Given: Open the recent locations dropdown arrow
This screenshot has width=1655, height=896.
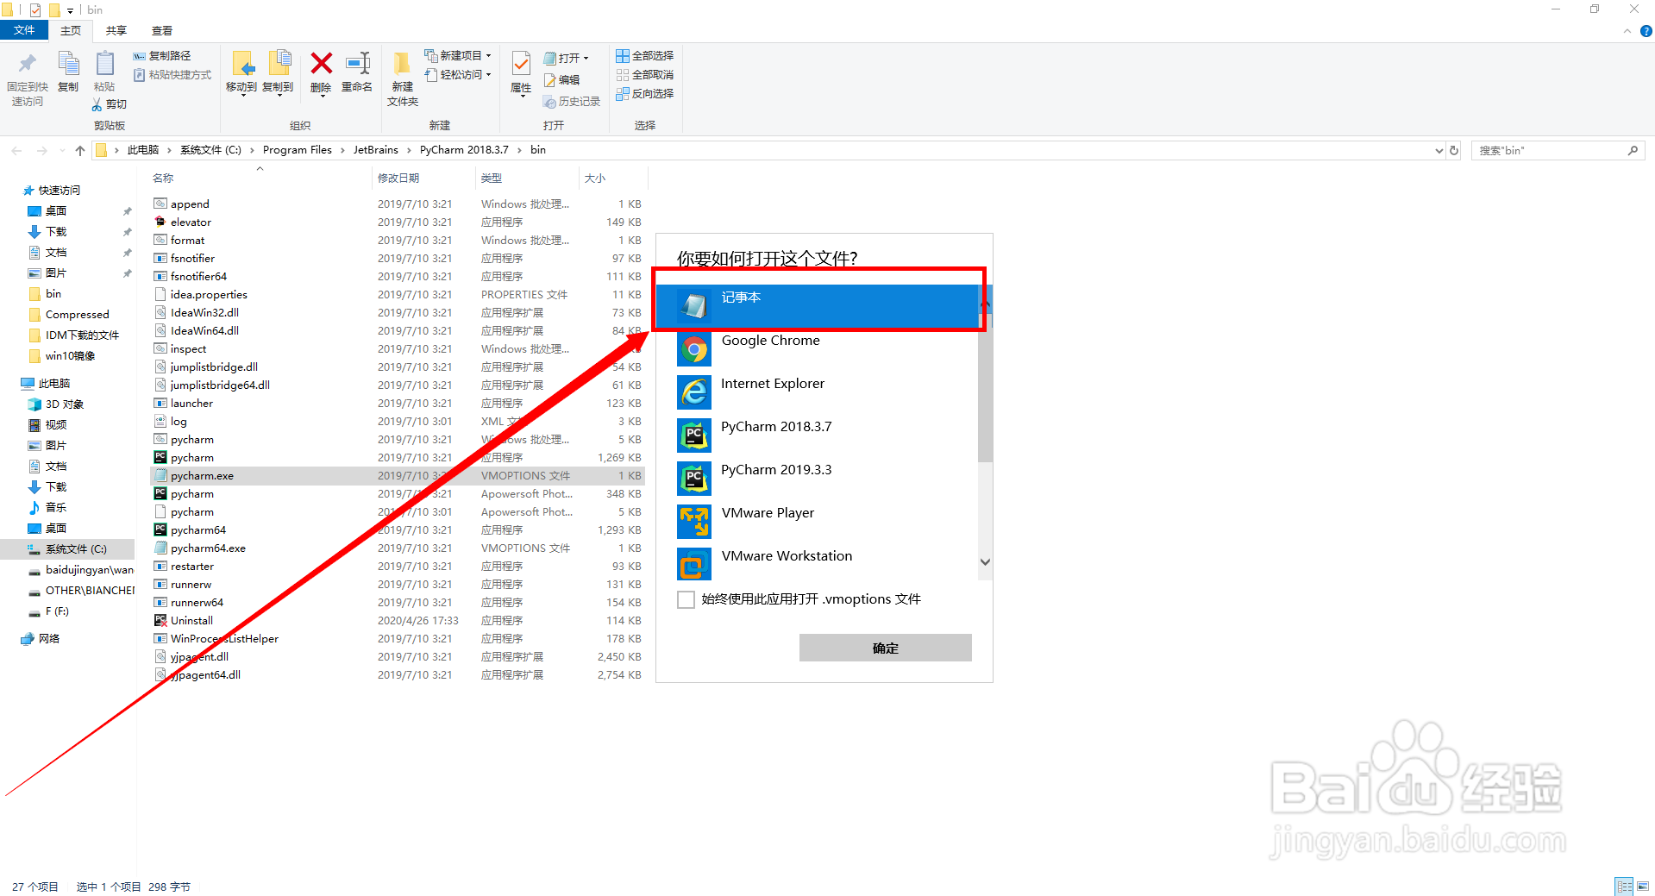Looking at the screenshot, I should pyautogui.click(x=62, y=151).
